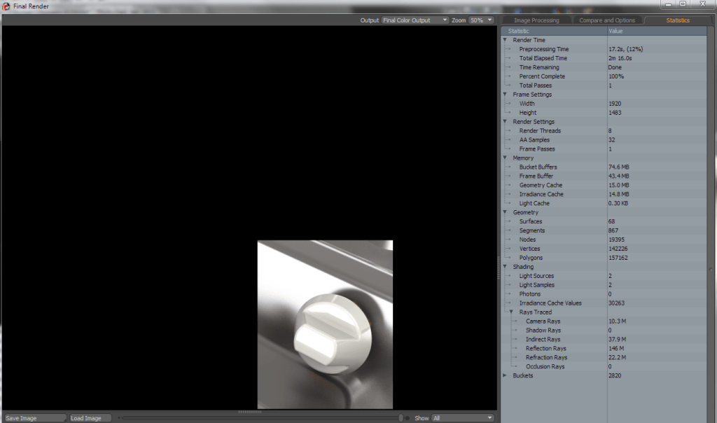717x423 pixels.
Task: Collapse the Geometry section
Action: (504, 212)
